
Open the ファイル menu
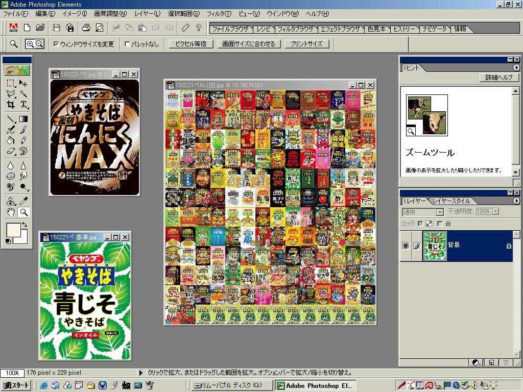click(x=15, y=14)
